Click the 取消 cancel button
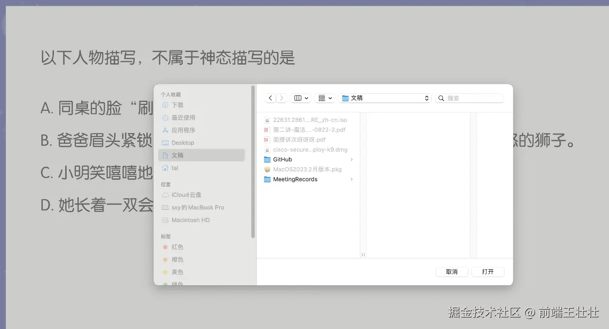609x329 pixels. click(x=452, y=272)
